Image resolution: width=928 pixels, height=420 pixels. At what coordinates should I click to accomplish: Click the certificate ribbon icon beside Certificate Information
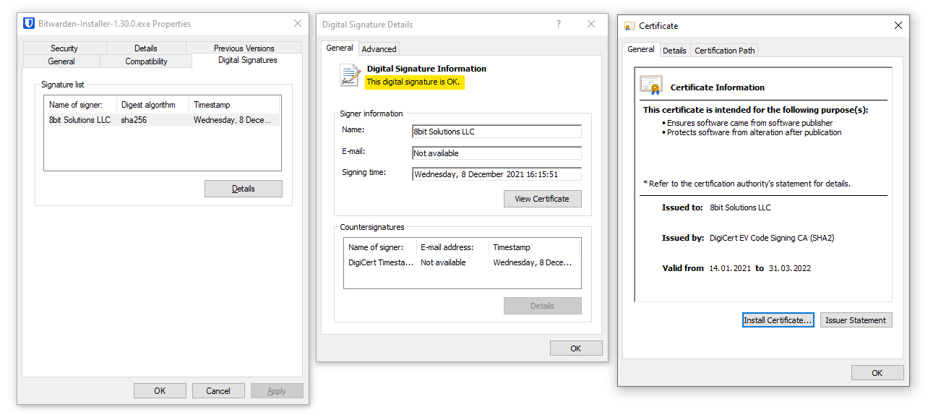[x=651, y=85]
